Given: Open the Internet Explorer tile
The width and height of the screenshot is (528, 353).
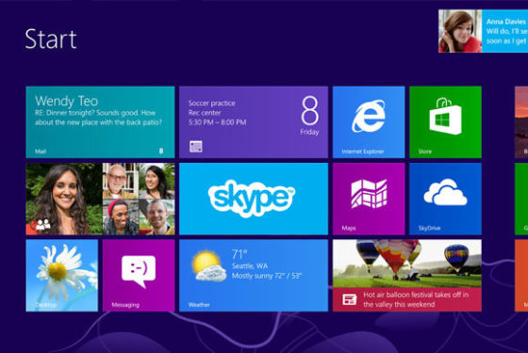Looking at the screenshot, I should click(x=369, y=122).
